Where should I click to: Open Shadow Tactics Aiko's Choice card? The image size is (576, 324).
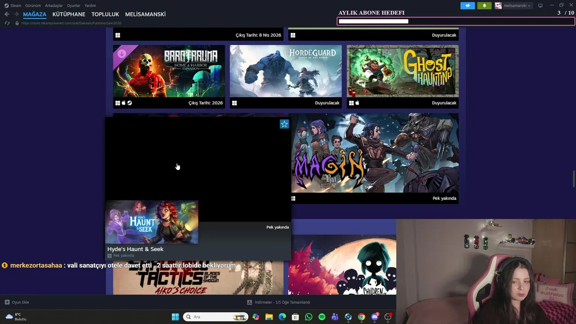(198, 278)
